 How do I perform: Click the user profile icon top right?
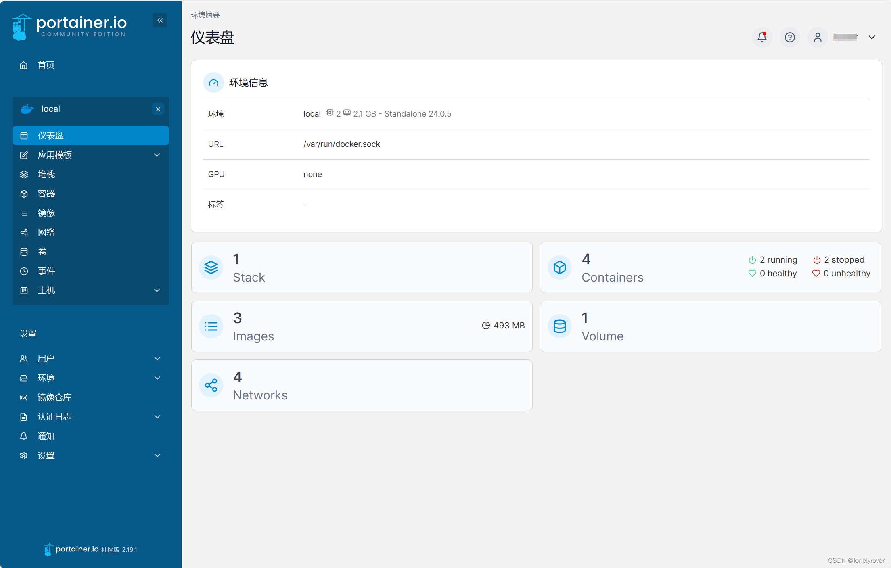coord(817,37)
